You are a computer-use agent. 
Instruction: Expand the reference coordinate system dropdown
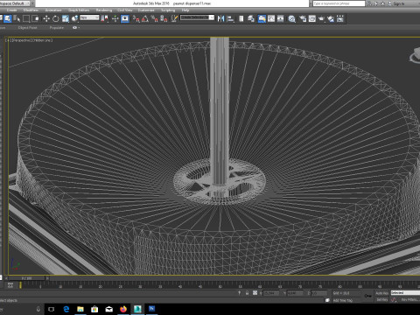89,17
